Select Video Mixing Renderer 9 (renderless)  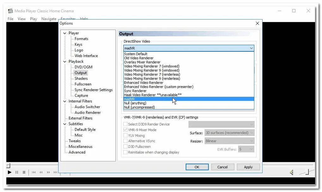(x=189, y=79)
